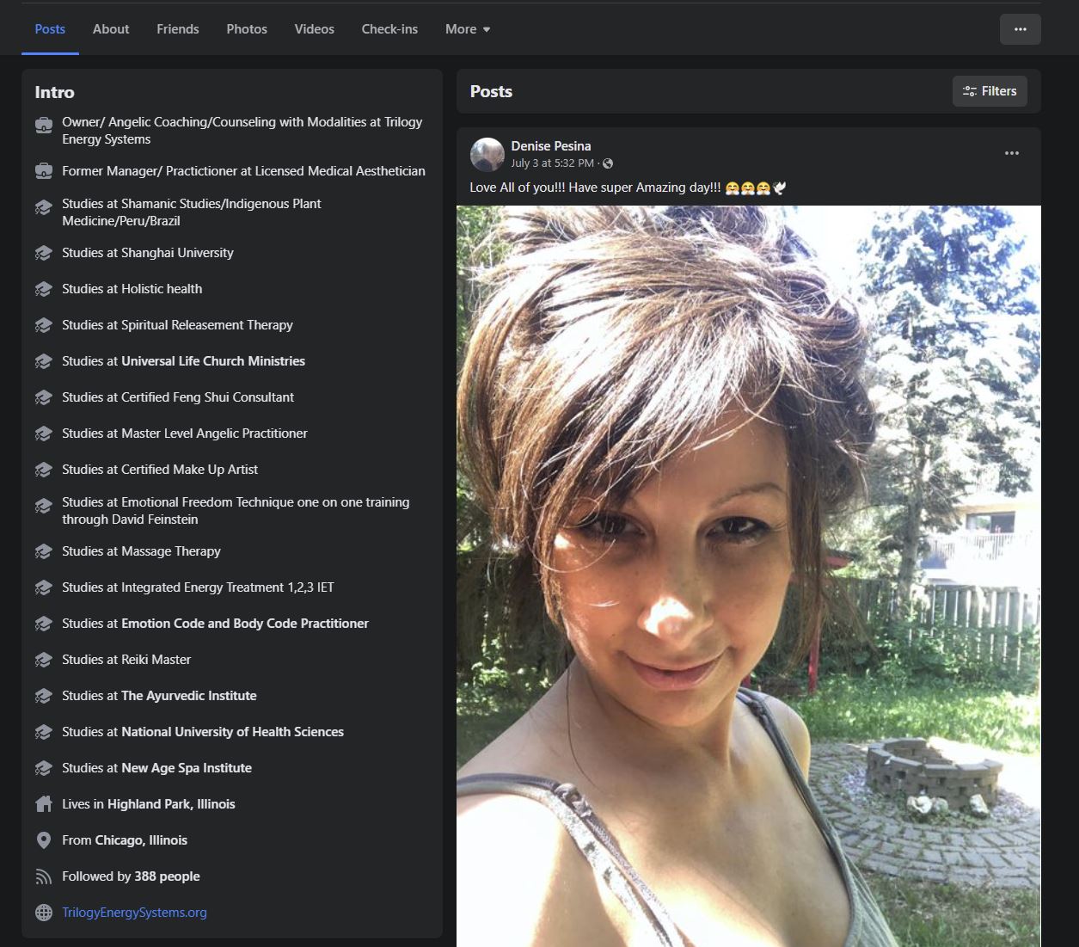Click the house icon beside Lives in
1079x947 pixels.
coord(44,804)
